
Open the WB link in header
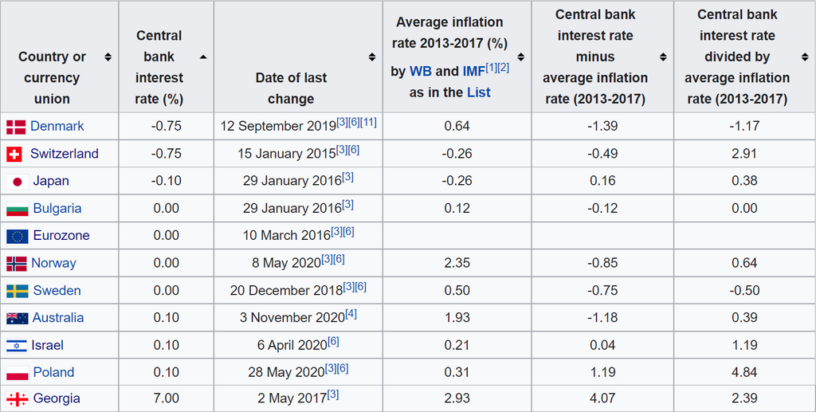click(x=421, y=72)
